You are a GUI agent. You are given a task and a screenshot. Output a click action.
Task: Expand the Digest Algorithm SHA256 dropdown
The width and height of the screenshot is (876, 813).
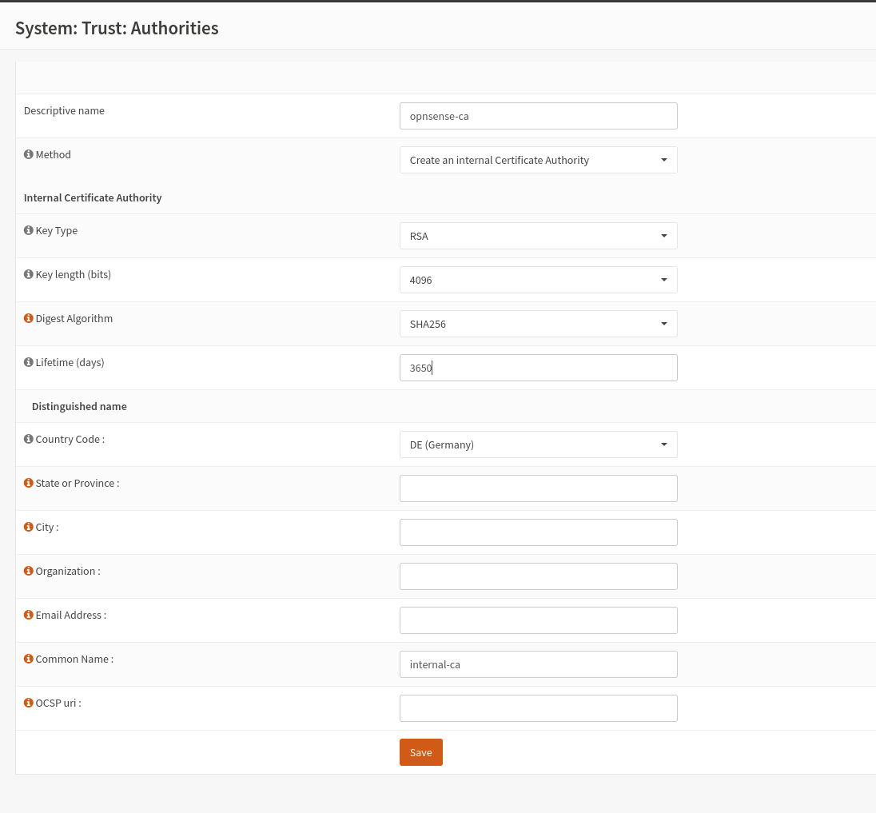(538, 324)
